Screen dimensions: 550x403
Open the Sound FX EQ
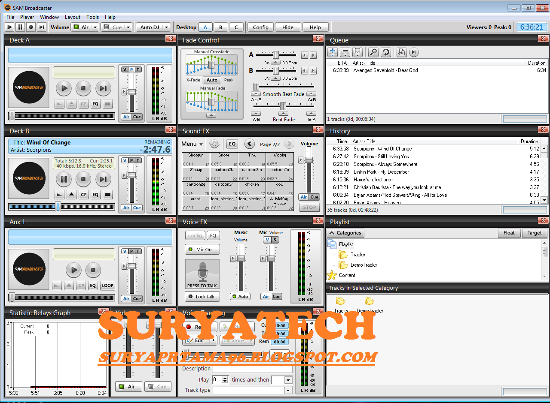tap(232, 144)
